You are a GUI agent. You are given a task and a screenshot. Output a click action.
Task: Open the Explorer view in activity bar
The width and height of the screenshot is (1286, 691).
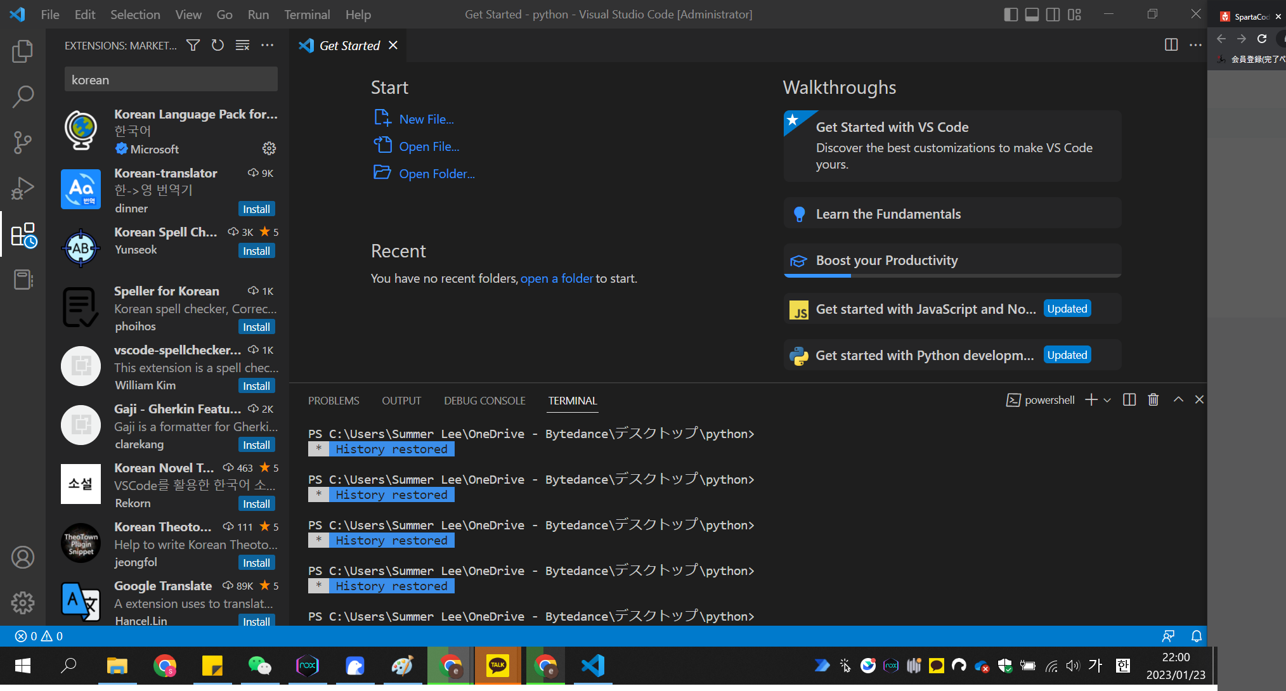23,51
